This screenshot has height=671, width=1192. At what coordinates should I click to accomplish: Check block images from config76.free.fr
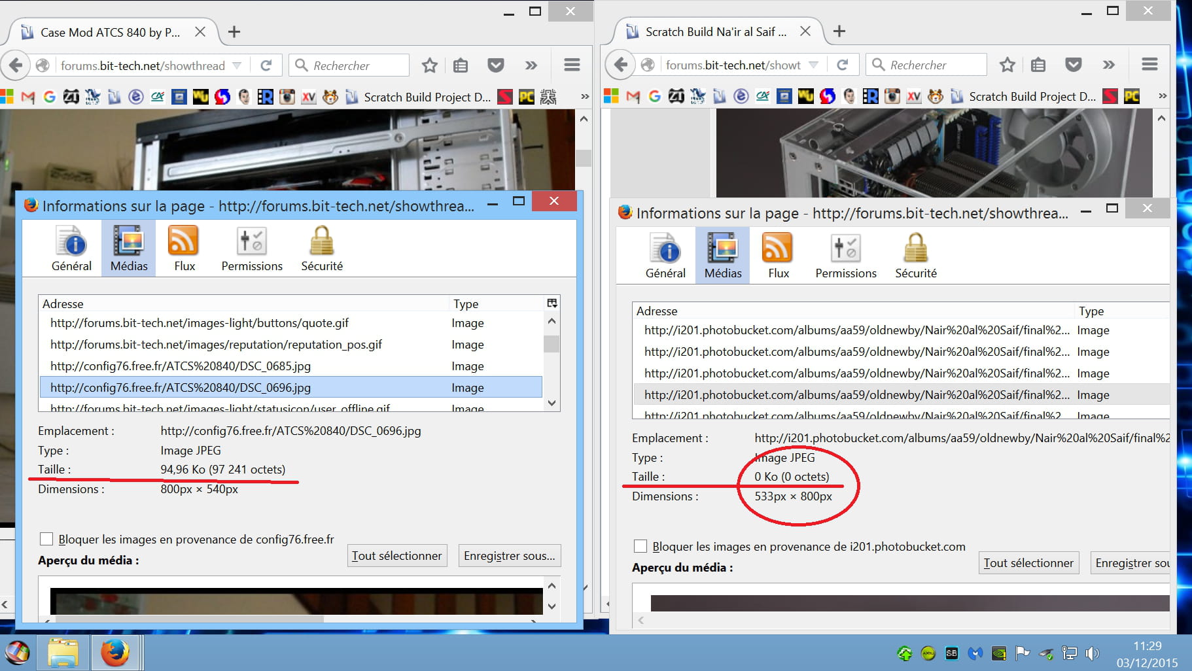pyautogui.click(x=46, y=539)
